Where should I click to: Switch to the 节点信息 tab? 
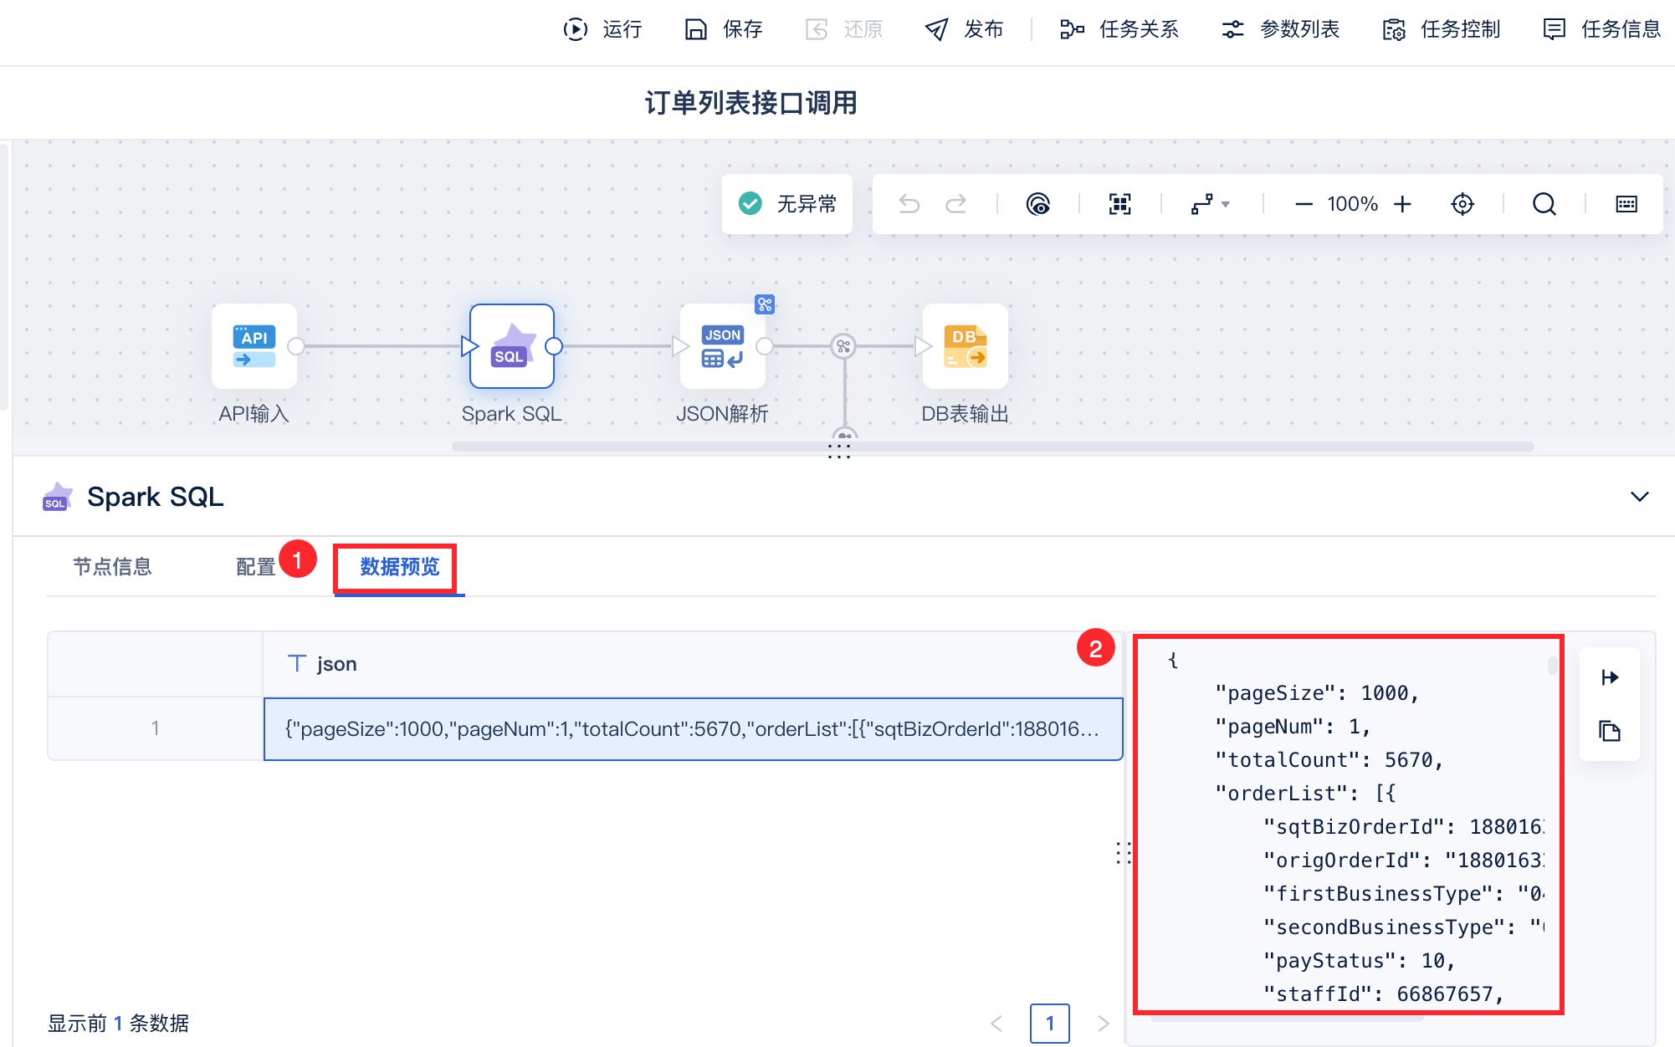[112, 567]
